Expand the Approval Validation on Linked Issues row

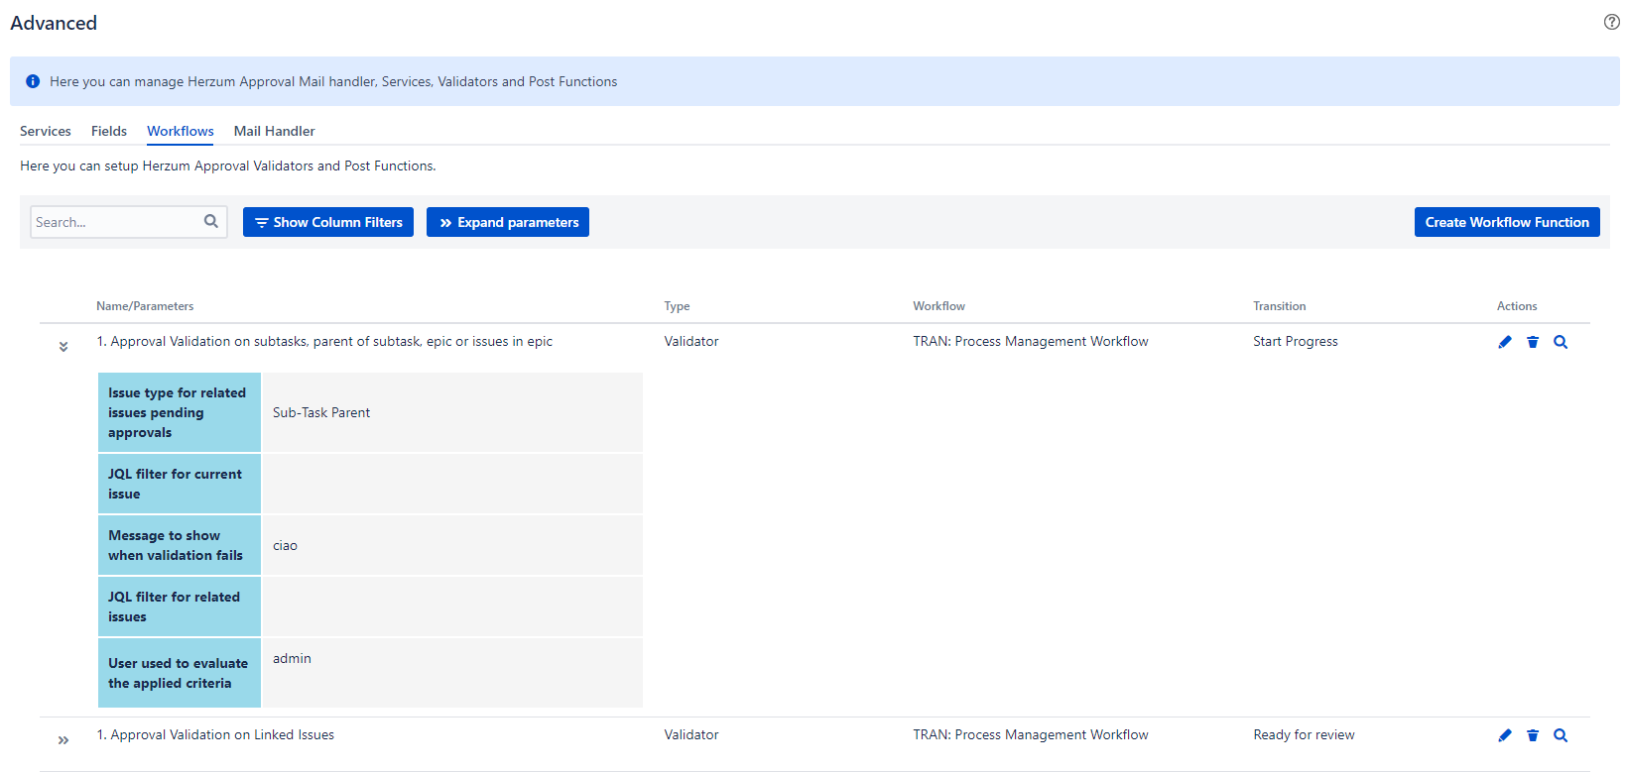click(63, 740)
